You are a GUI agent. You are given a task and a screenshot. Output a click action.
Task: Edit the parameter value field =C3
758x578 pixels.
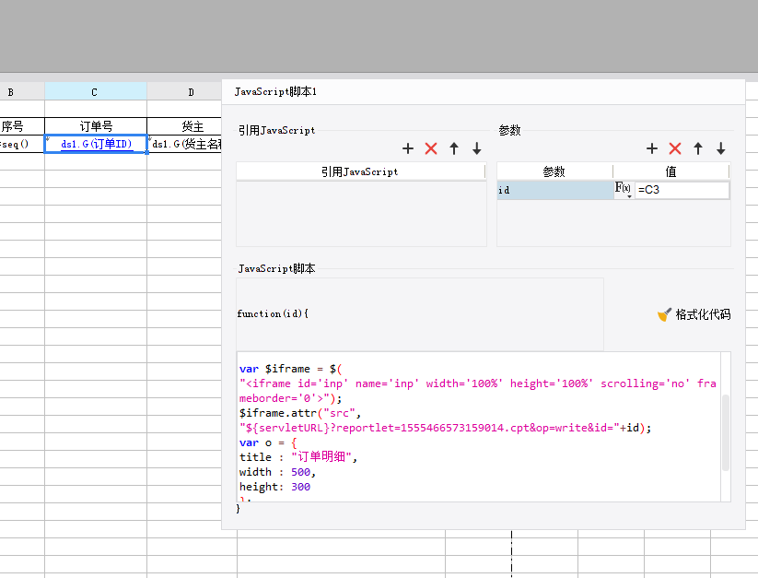point(682,190)
